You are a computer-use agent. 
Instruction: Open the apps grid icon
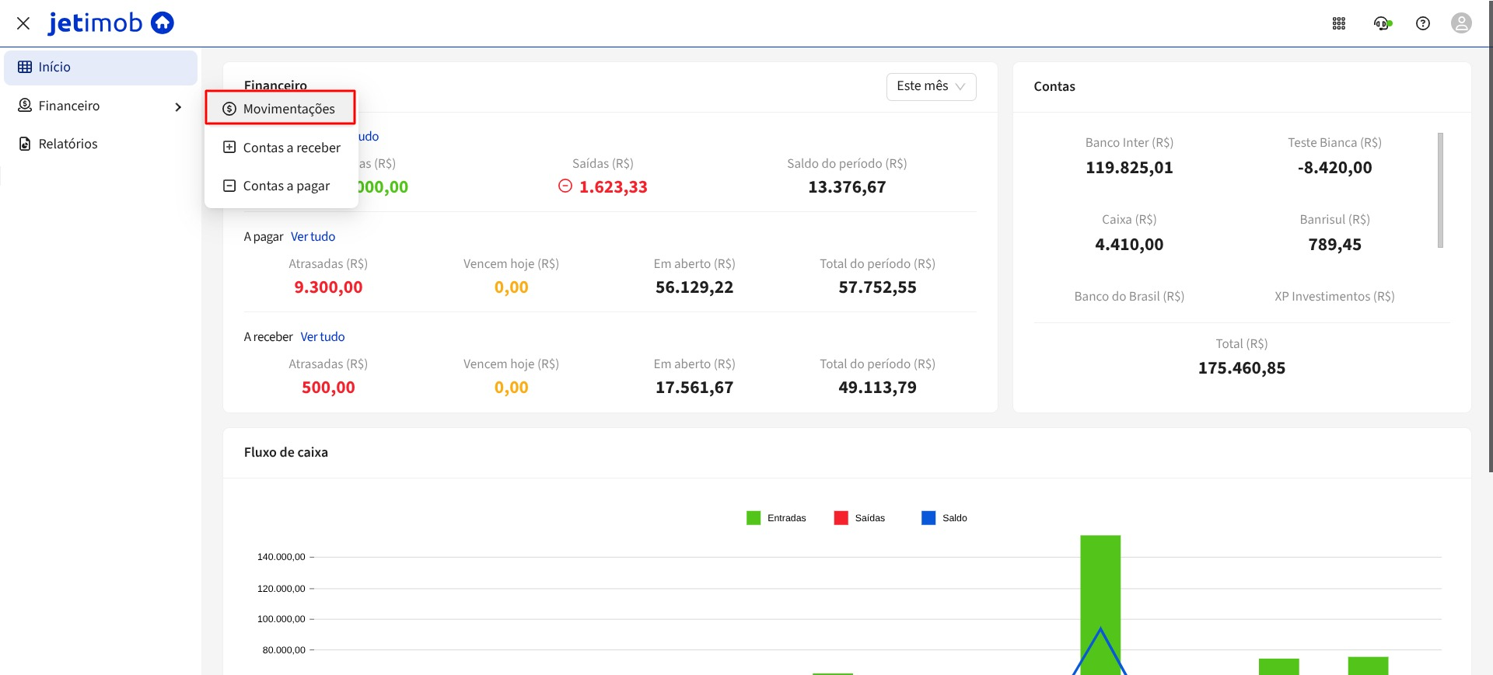click(1338, 23)
